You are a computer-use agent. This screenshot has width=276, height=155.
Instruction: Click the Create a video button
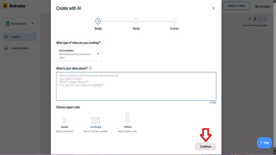tap(236, 6)
